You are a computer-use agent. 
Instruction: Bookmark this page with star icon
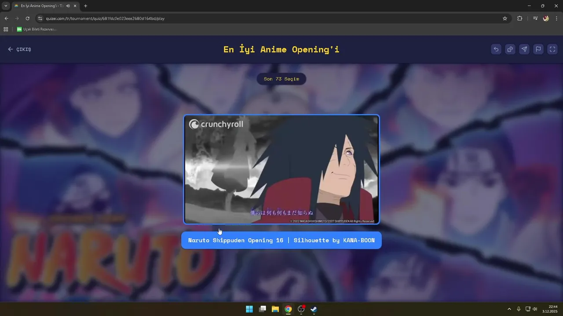tap(505, 18)
